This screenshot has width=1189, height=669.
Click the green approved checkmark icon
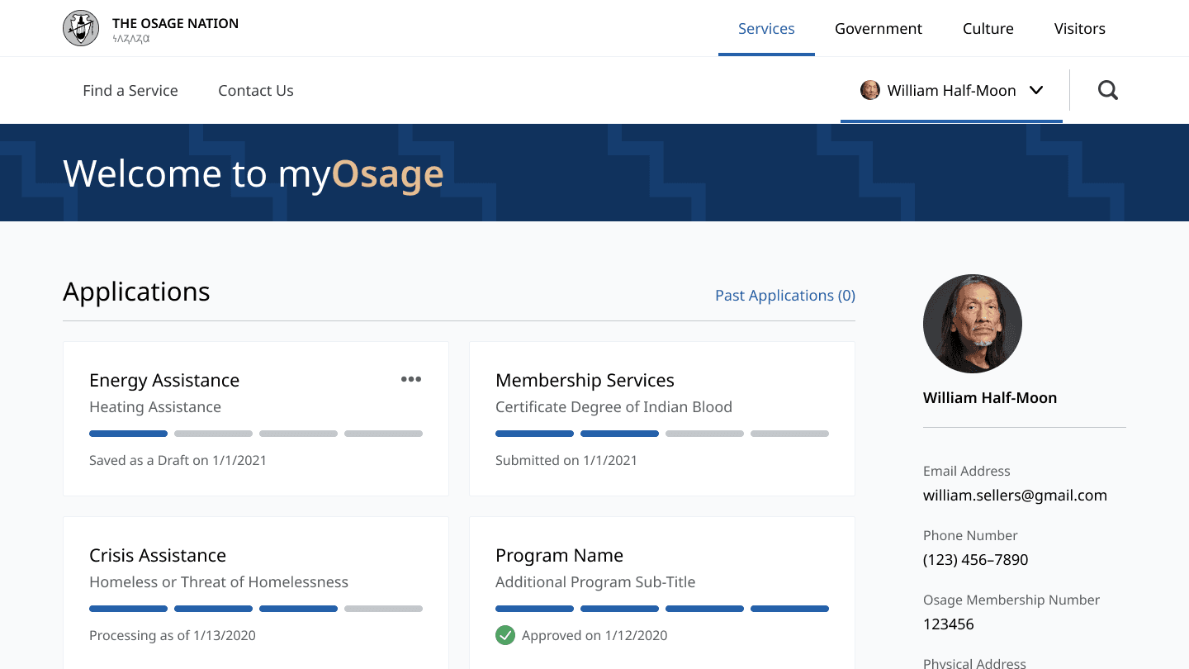pyautogui.click(x=504, y=635)
